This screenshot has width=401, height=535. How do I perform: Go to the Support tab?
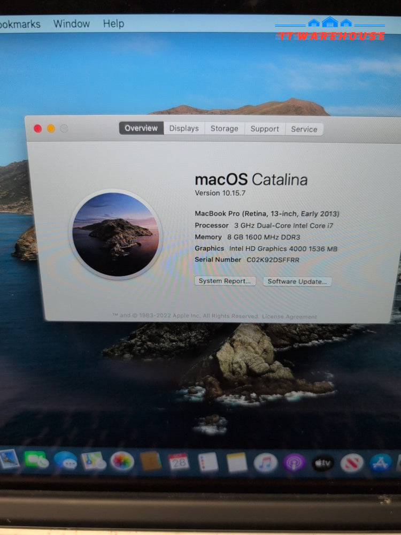(265, 129)
